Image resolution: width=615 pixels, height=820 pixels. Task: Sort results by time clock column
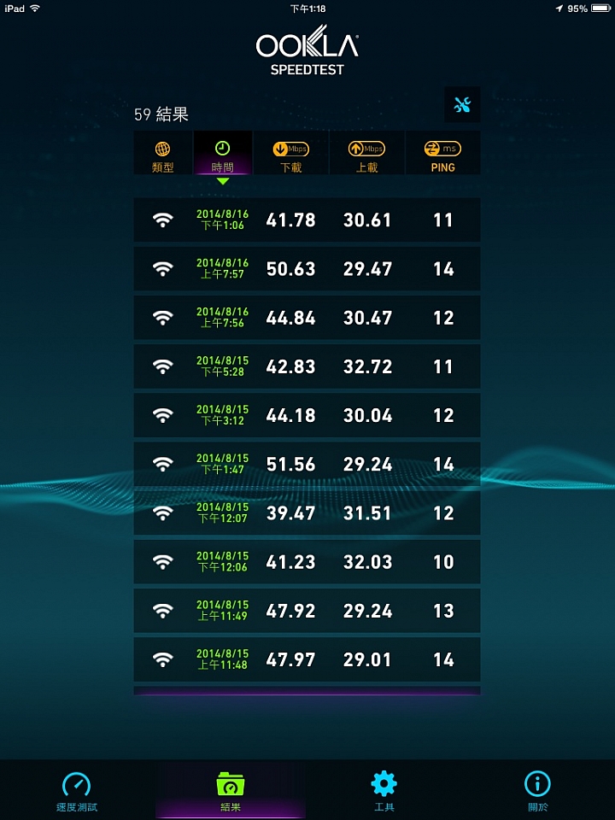click(x=223, y=153)
